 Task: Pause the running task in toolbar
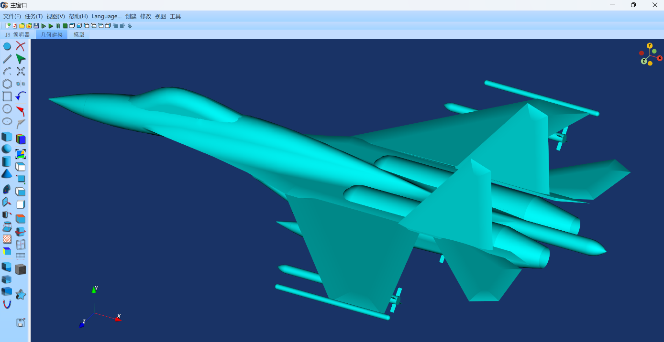[x=58, y=26]
